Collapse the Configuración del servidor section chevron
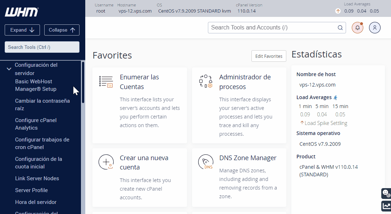The image size is (391, 214). click(x=9, y=69)
